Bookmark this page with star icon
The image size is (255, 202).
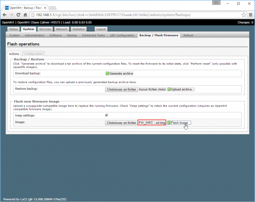pyautogui.click(x=241, y=14)
